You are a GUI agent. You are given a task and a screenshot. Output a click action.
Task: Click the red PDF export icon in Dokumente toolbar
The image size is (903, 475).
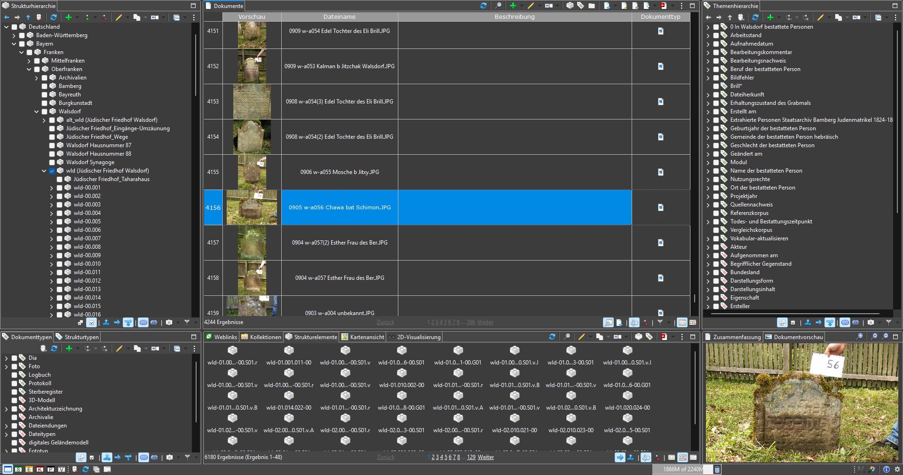point(663,6)
